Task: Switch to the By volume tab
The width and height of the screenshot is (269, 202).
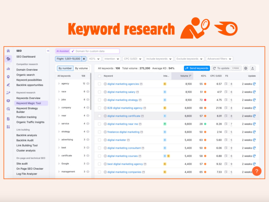Action: click(81, 68)
